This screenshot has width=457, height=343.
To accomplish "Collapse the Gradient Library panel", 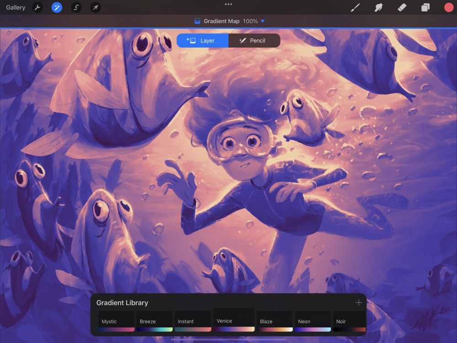I will coord(122,302).
